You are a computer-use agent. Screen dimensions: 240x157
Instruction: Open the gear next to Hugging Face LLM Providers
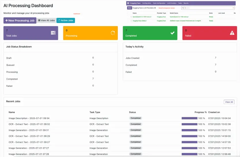click(155, 8)
